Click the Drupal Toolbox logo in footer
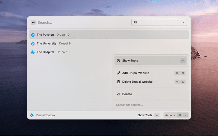 (32, 115)
